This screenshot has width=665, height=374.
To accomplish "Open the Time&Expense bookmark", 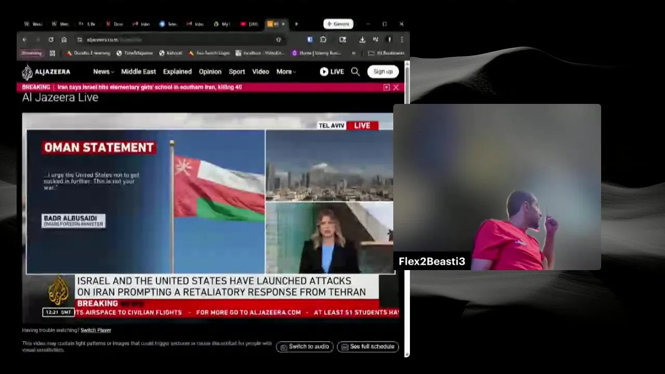I will pyautogui.click(x=135, y=53).
